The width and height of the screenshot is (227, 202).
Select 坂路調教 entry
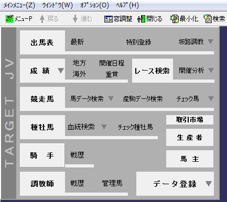(191, 42)
